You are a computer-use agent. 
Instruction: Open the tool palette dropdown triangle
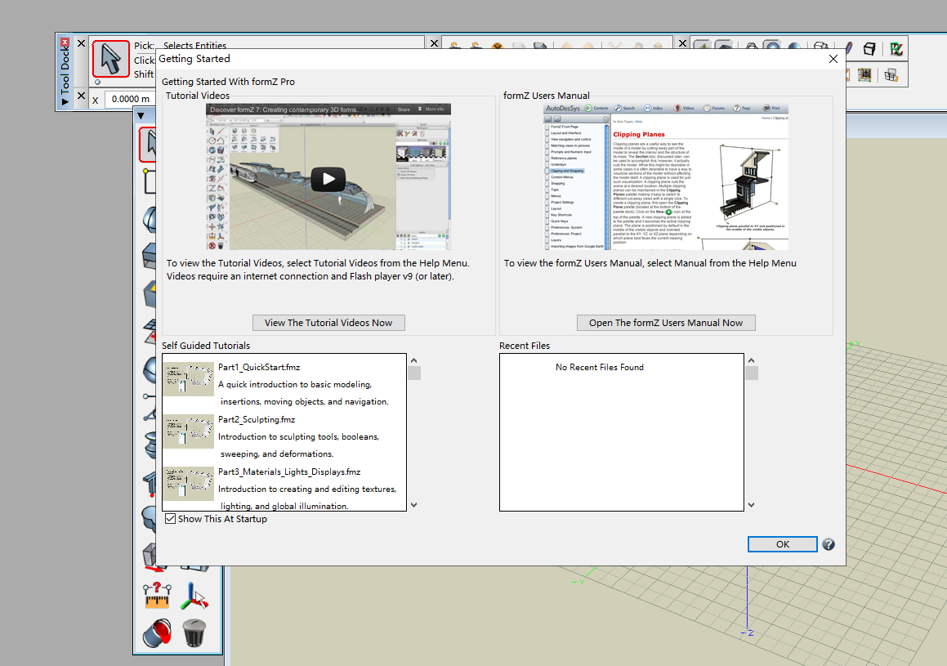click(141, 116)
